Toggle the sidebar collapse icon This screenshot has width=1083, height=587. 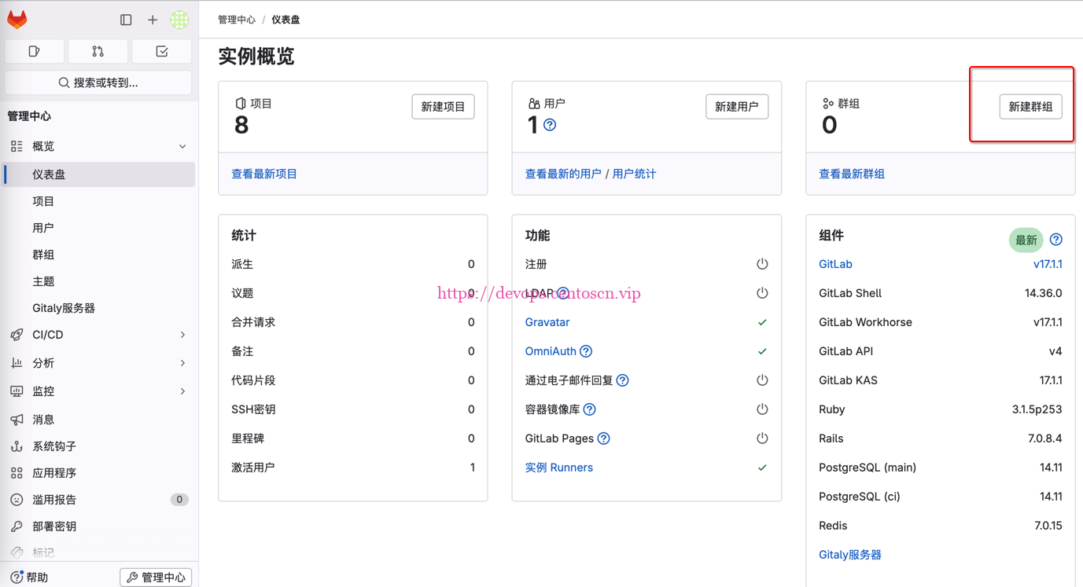click(126, 20)
